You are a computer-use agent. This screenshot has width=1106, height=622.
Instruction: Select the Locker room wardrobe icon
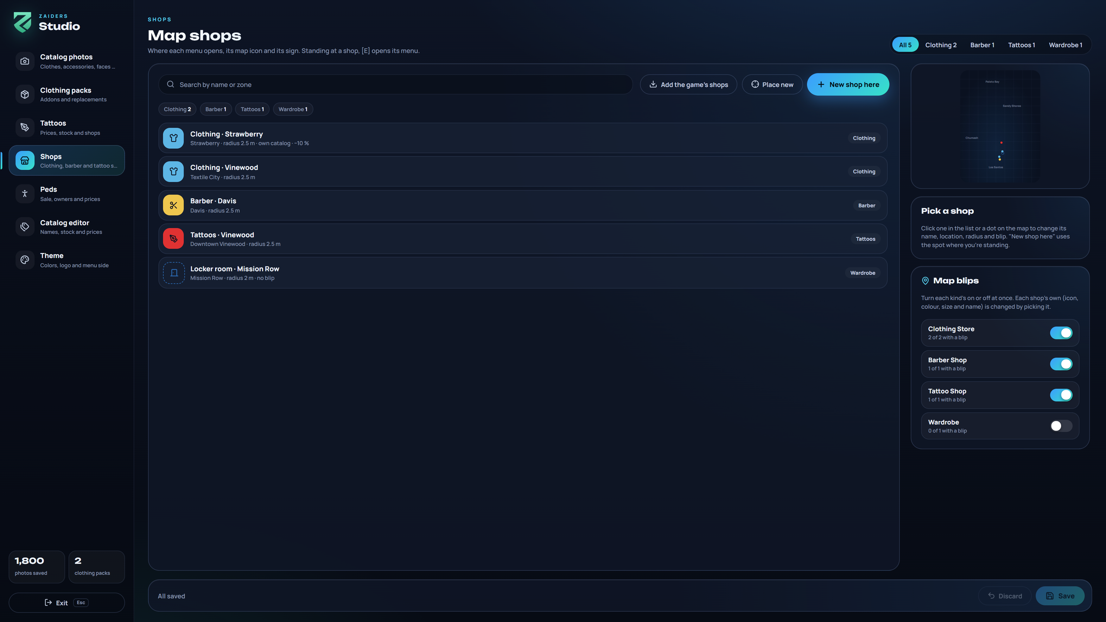[174, 273]
